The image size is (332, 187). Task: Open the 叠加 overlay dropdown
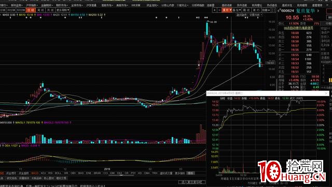click(x=237, y=10)
